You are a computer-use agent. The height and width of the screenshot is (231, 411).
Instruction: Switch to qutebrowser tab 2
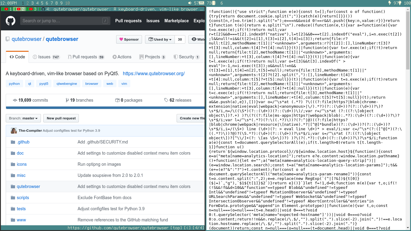20,9
